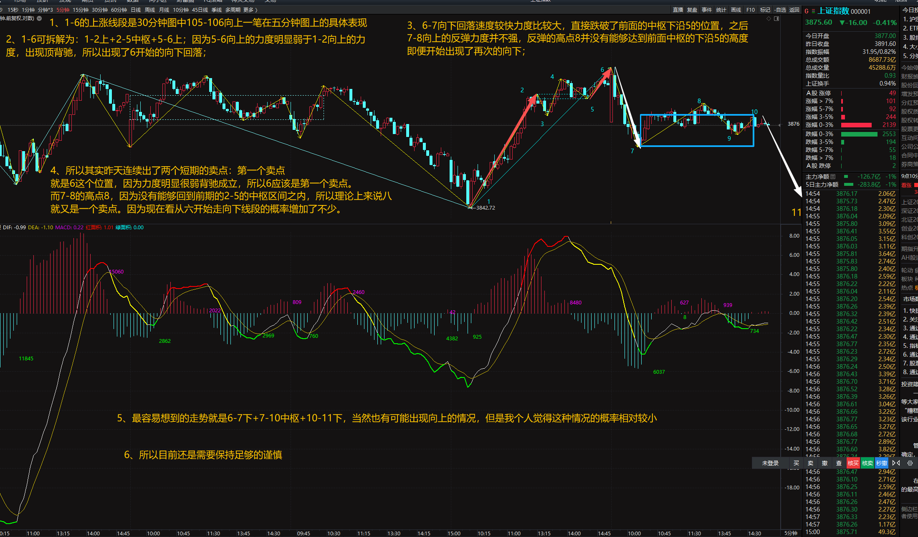918x537 pixels.
Task: Click the 标记 mark button
Action: [765, 10]
